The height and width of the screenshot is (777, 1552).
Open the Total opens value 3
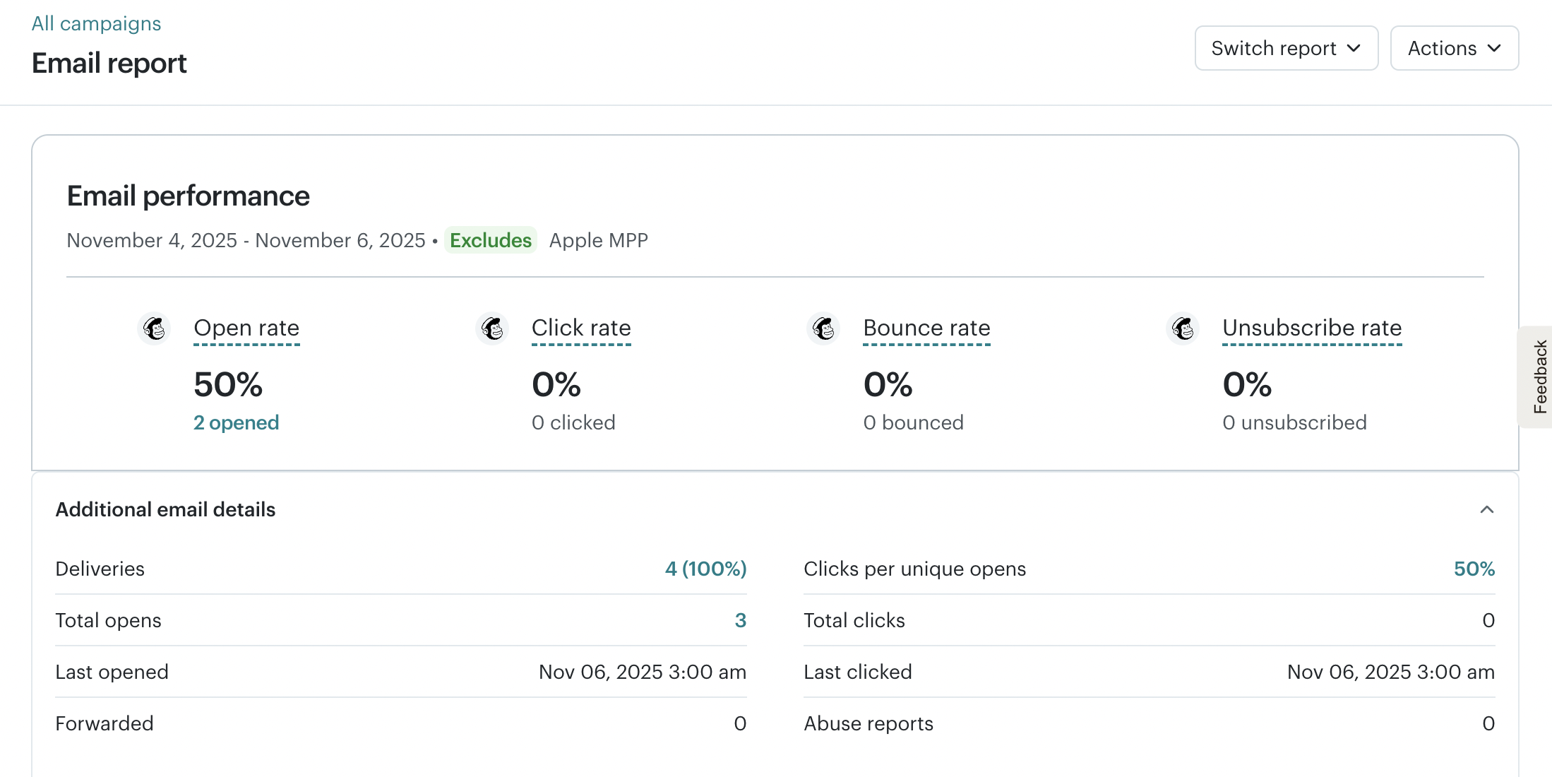point(740,620)
